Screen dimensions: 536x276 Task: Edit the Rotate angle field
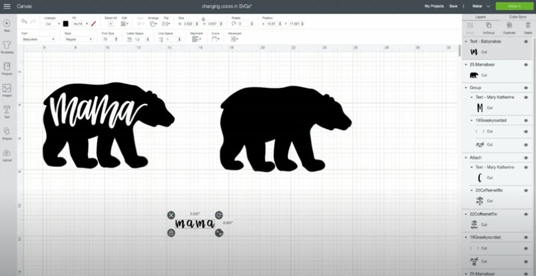point(246,23)
